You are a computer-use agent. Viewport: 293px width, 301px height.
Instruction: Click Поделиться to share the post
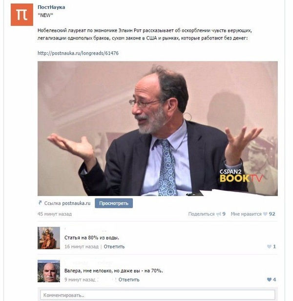(201, 214)
